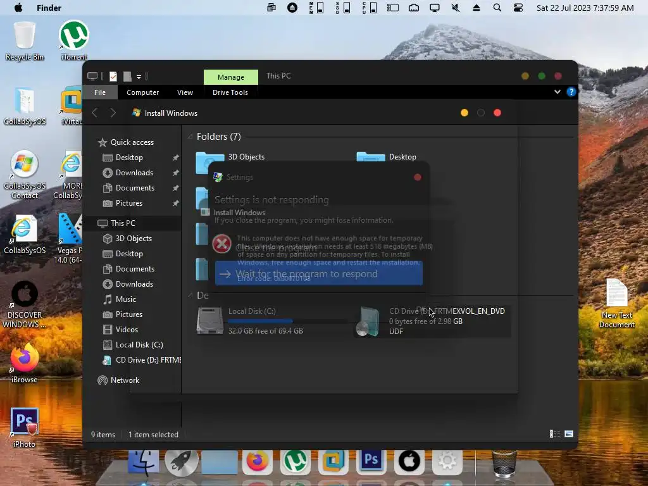Open the New Text Document file
The height and width of the screenshot is (486, 648).
(616, 304)
